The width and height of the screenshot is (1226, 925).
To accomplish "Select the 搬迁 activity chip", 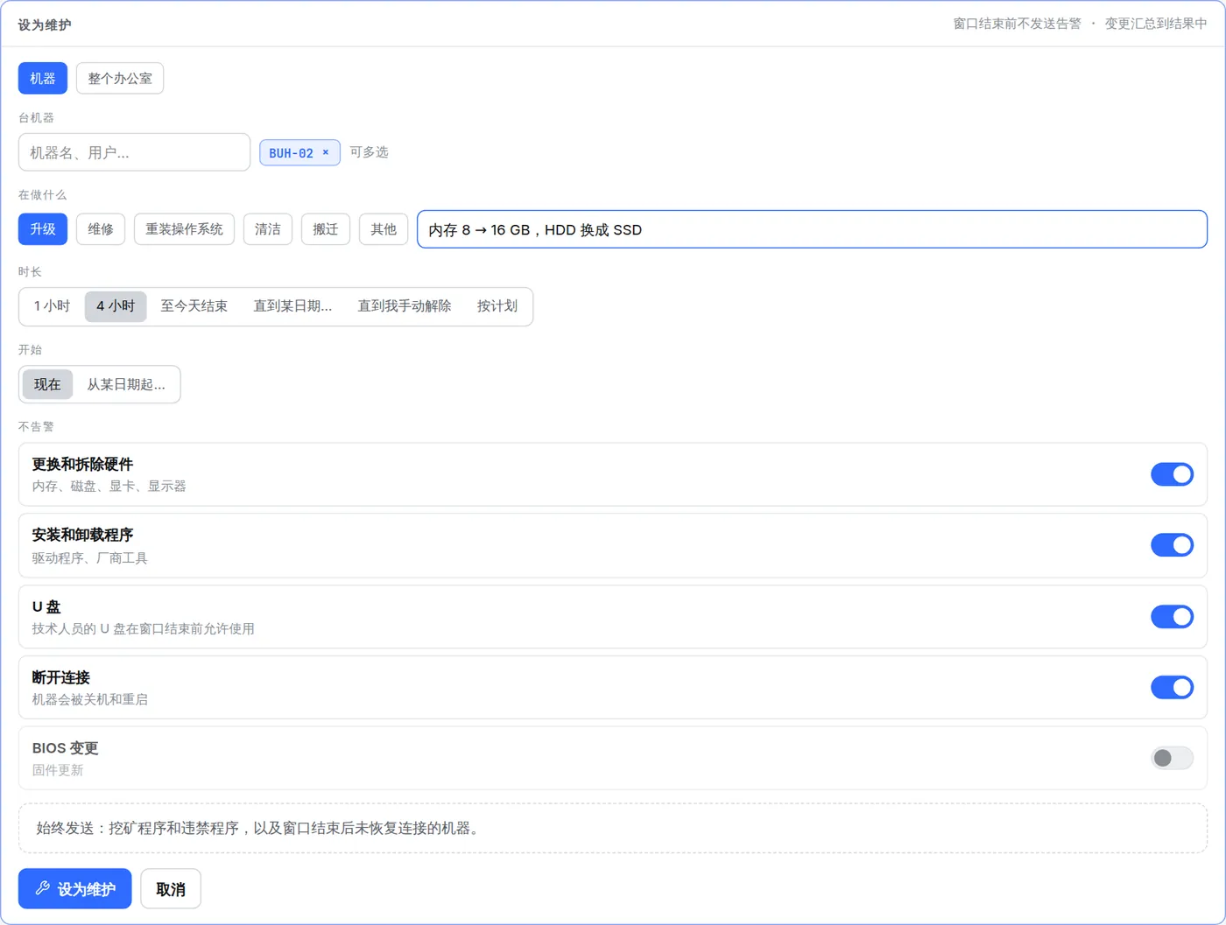I will point(326,229).
